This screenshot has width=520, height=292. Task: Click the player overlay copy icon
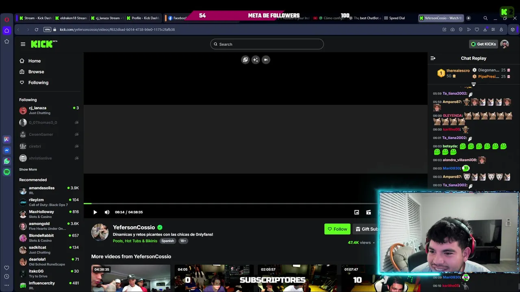(x=245, y=60)
